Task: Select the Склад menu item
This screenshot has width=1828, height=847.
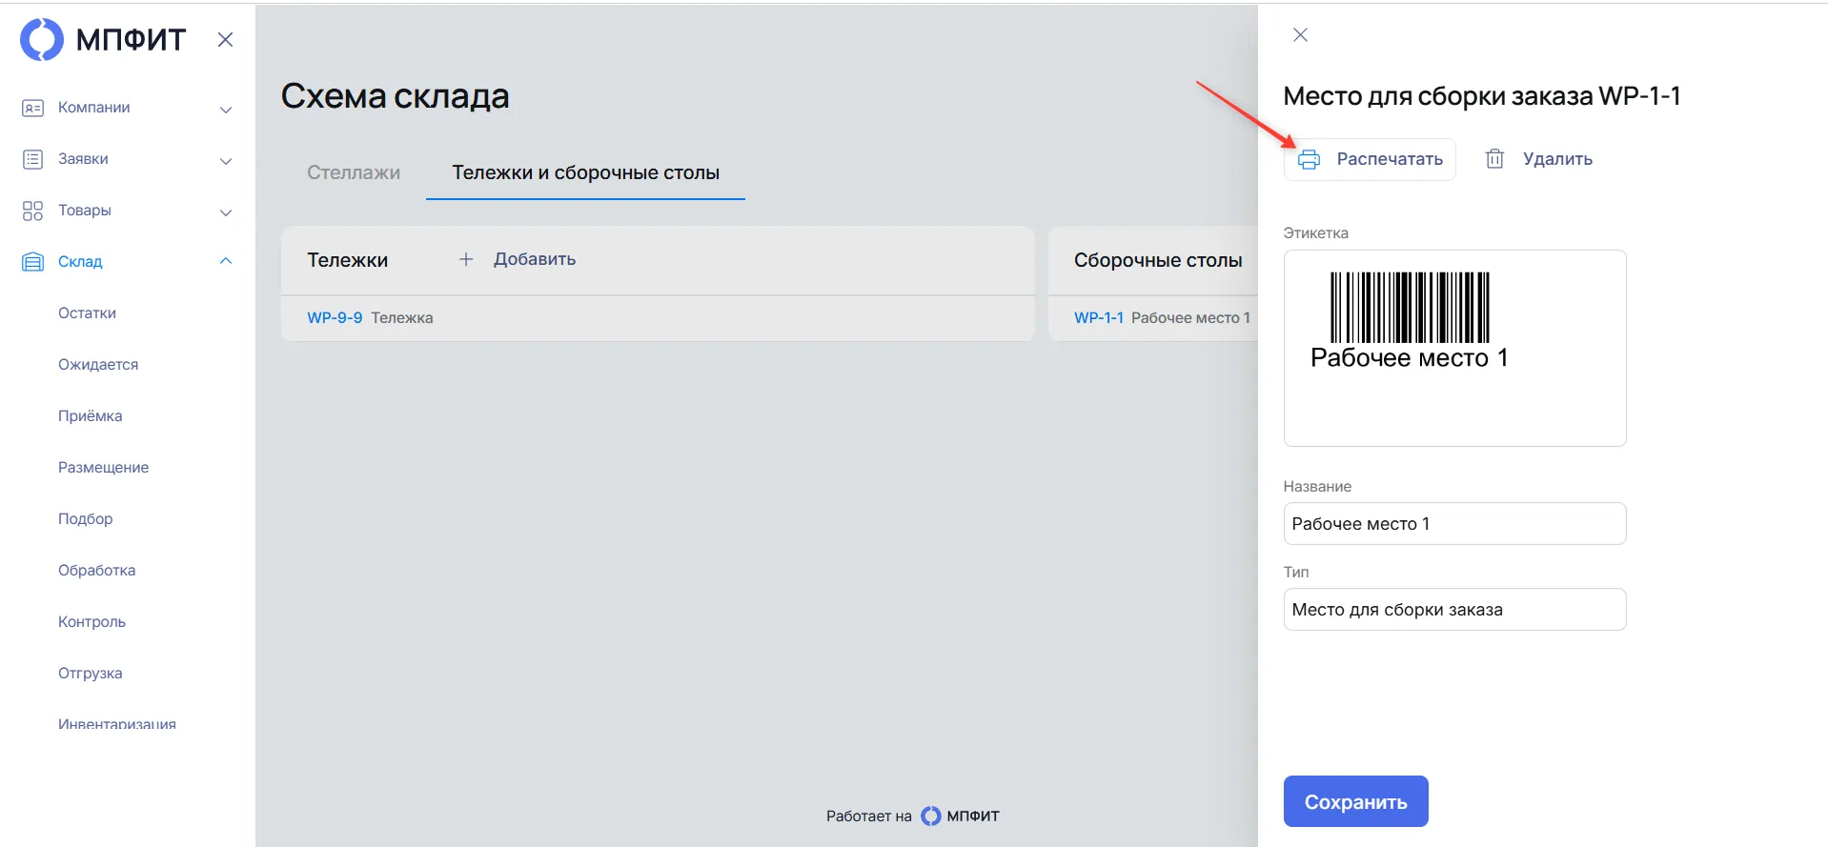Action: (80, 262)
